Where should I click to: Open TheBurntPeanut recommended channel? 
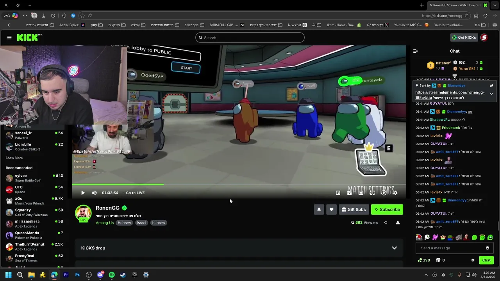click(x=34, y=247)
